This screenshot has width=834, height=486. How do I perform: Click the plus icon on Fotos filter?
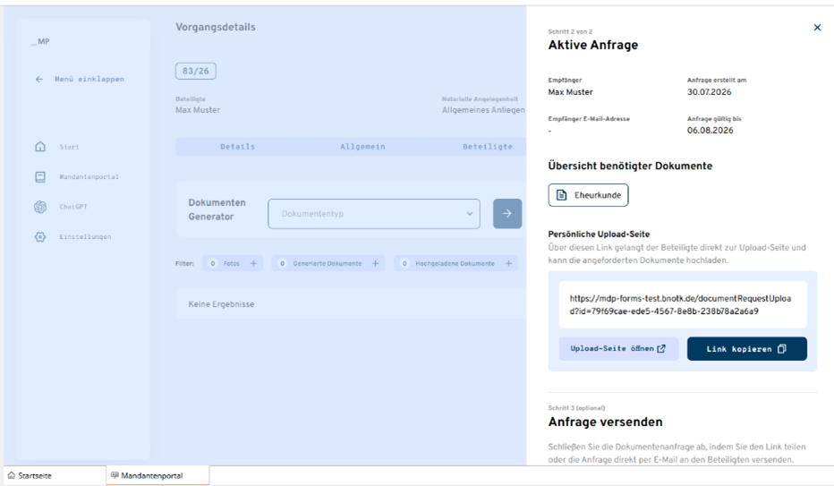click(254, 263)
